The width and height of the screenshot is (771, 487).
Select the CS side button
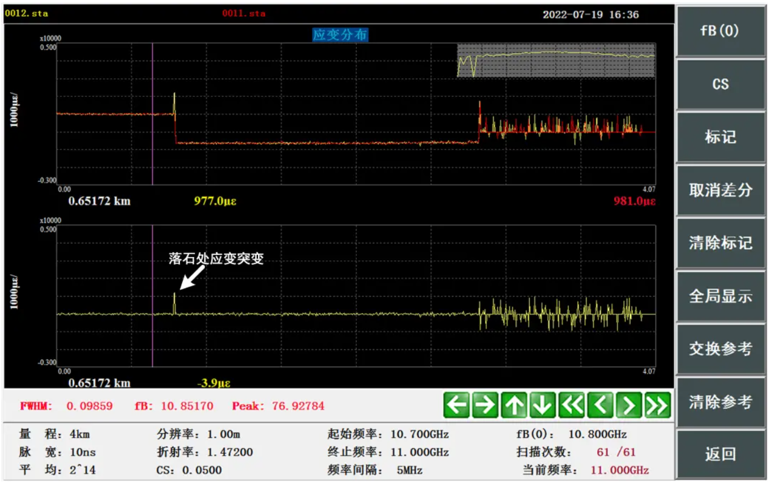(720, 84)
